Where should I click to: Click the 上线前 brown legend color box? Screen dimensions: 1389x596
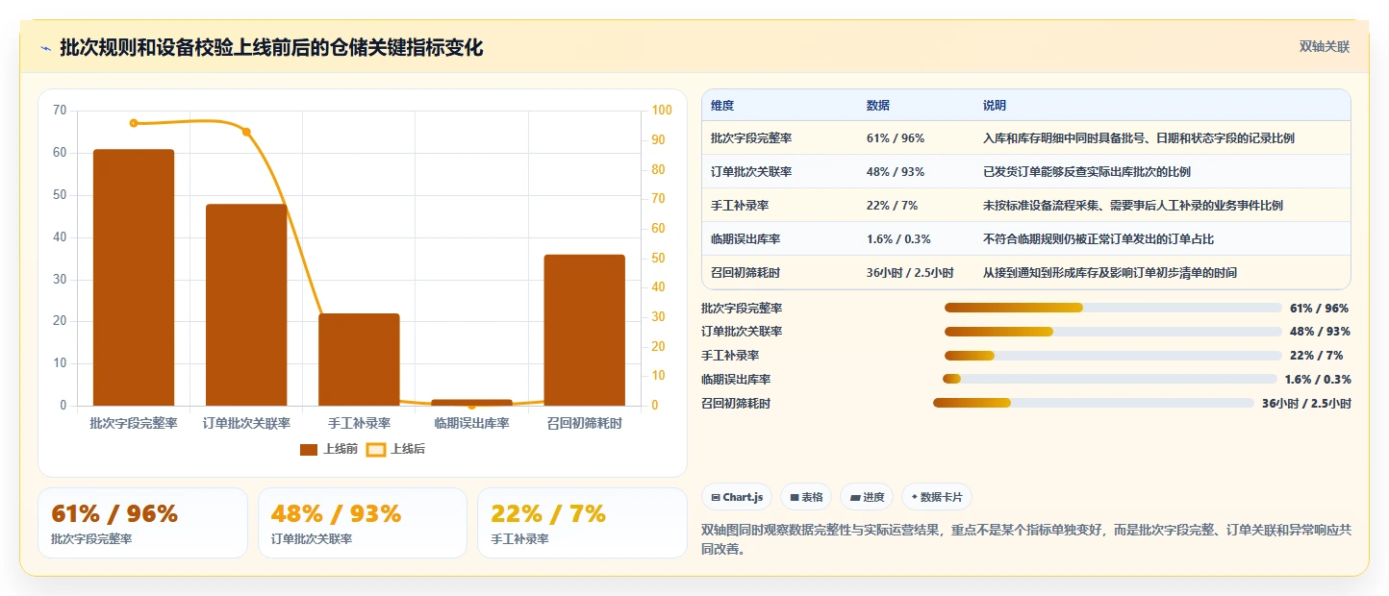309,449
